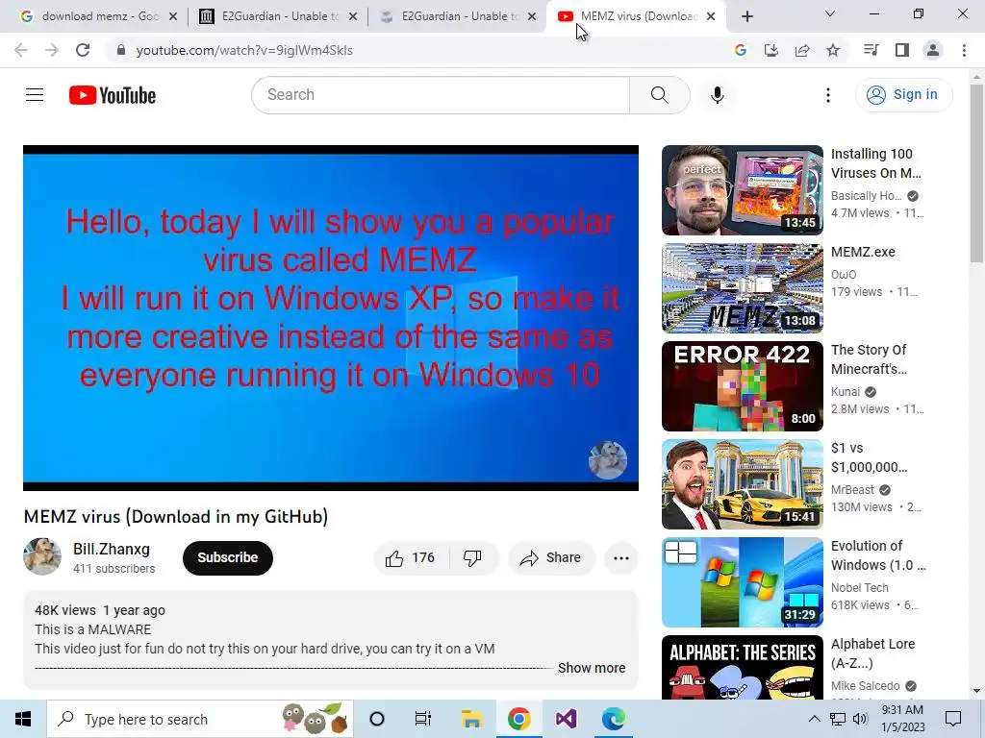Open more actions ellipsis under video
This screenshot has height=738, width=985.
(621, 558)
